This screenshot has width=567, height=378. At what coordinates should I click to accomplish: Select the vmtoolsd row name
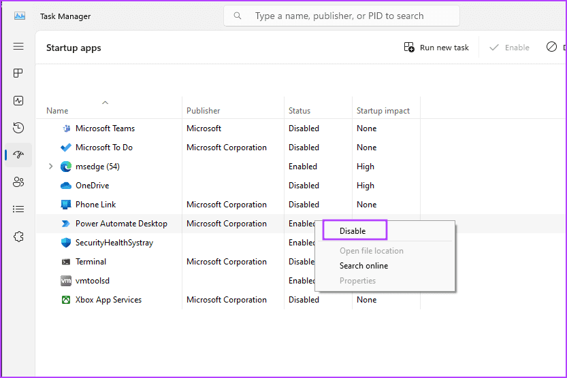93,281
